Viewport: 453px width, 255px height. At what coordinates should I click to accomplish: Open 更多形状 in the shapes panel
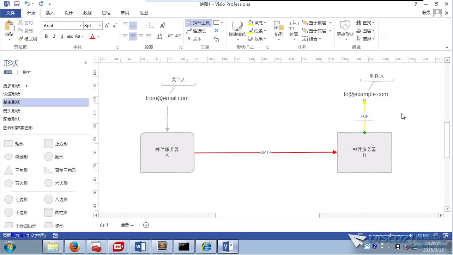pos(12,86)
